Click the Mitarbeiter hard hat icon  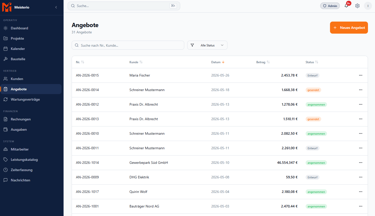pyautogui.click(x=6, y=149)
